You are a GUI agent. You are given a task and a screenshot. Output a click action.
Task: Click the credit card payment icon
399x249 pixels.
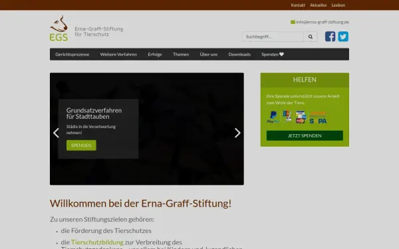pos(301,117)
